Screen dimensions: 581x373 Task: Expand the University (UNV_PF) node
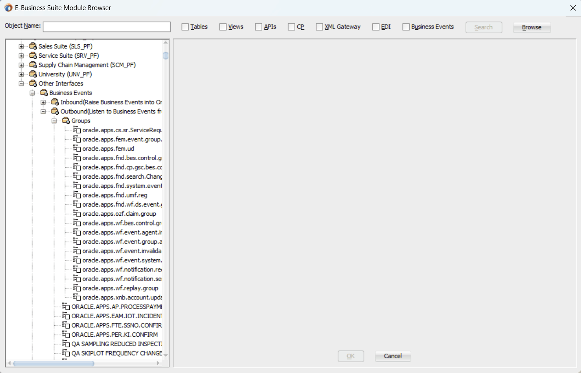point(21,74)
